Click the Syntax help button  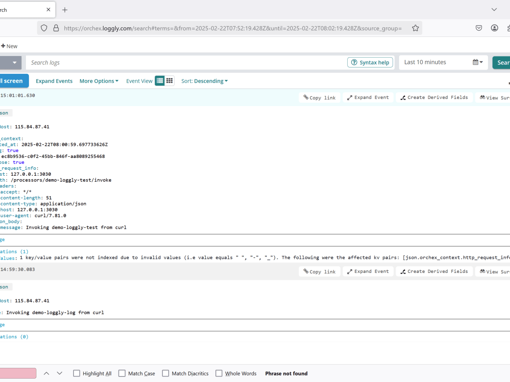(x=370, y=62)
